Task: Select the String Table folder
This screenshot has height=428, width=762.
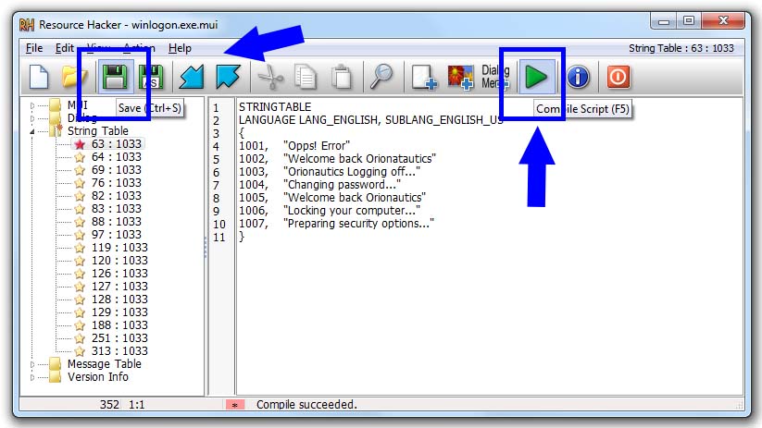Action: click(97, 131)
